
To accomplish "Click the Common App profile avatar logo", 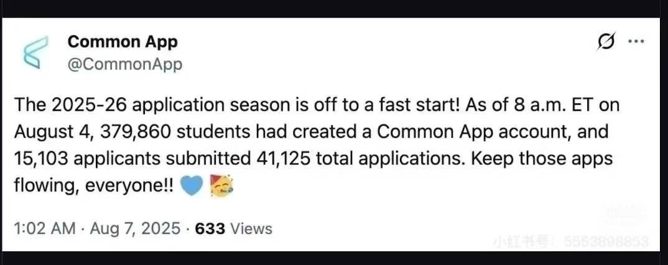I will 35,52.
